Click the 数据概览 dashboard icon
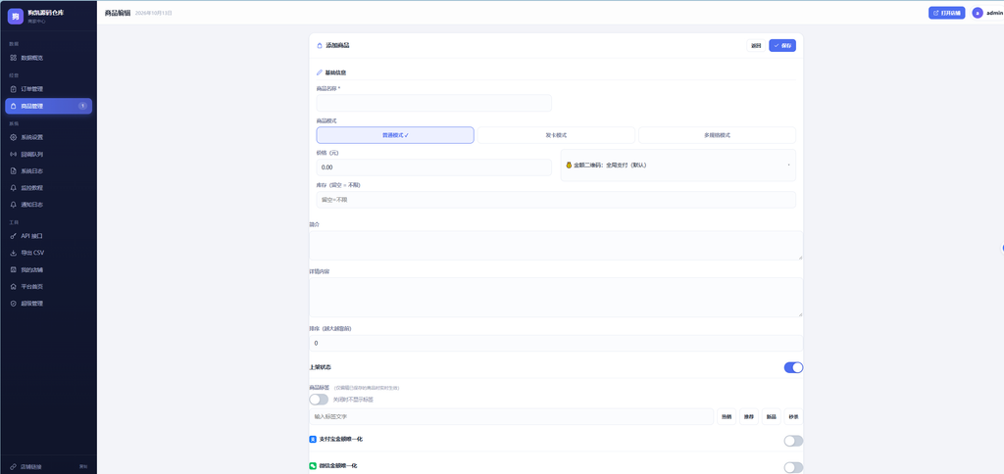This screenshot has height=474, width=1004. point(14,58)
